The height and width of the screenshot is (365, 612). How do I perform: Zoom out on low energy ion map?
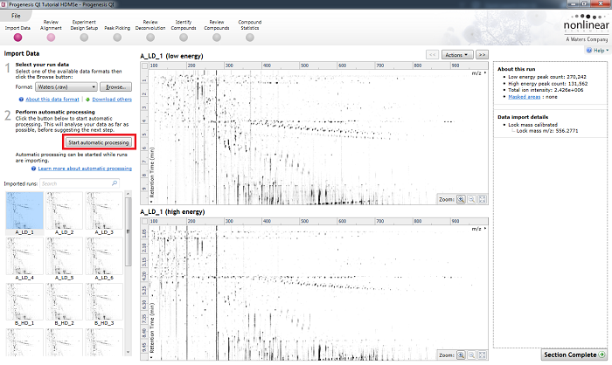471,199
